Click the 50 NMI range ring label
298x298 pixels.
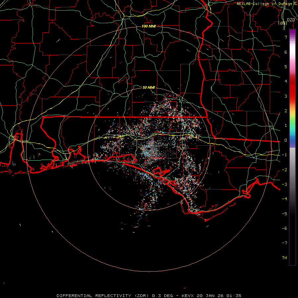coord(149,87)
